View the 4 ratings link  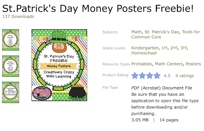pyautogui.click(x=185, y=76)
